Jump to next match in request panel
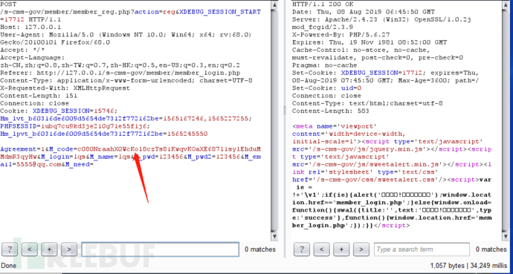The image size is (513, 274). pyautogui.click(x=69, y=249)
